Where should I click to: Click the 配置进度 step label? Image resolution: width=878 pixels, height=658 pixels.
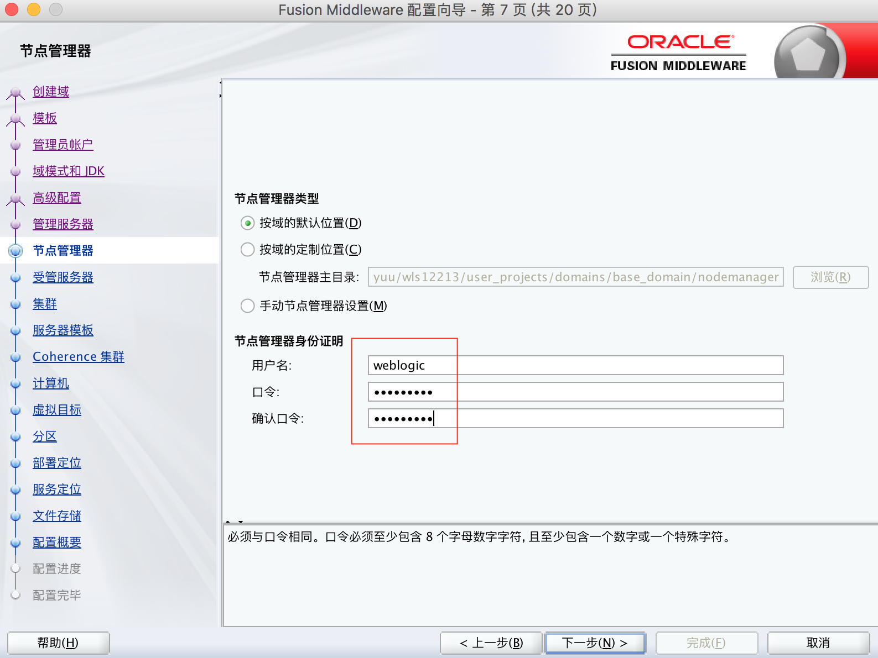[x=57, y=569]
